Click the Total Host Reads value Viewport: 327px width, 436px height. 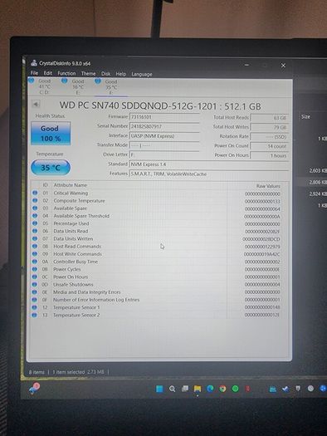pyautogui.click(x=270, y=118)
